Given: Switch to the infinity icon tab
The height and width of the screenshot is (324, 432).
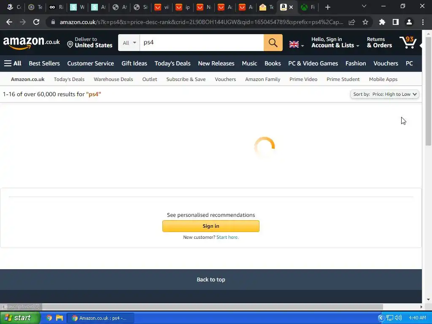Looking at the screenshot, I should click(x=56, y=8).
